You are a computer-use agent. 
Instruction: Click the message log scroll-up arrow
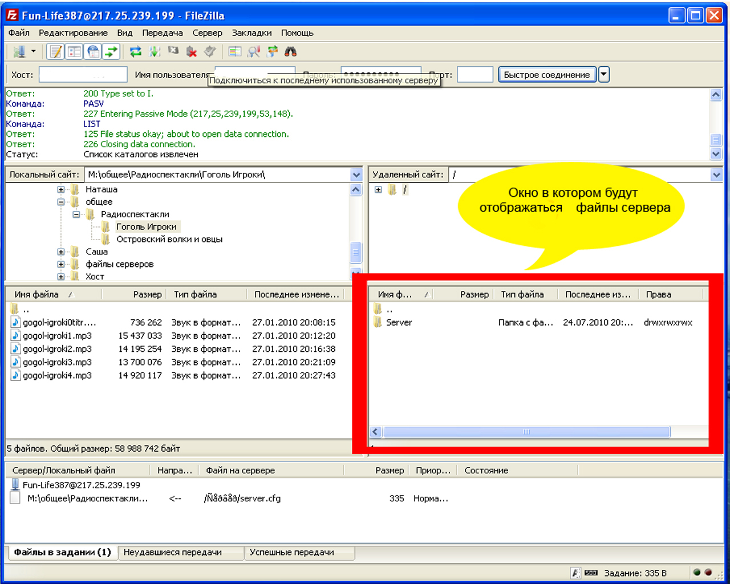click(716, 95)
